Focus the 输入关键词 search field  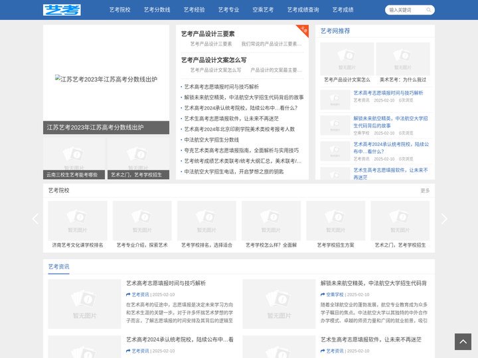tap(406, 10)
